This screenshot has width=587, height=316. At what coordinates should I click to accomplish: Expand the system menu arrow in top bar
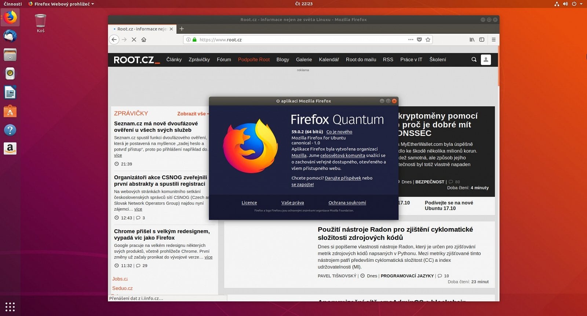tap(581, 4)
